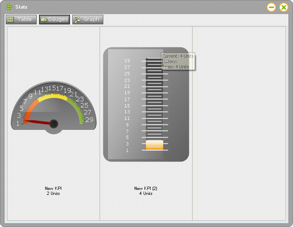The image size is (293, 227).
Task: Click the Stats window icon in title bar
Action: [x=9, y=7]
